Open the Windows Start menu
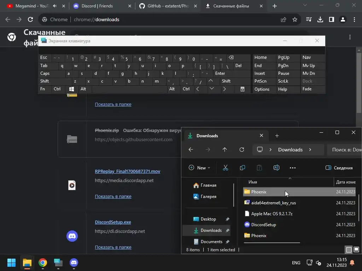 (11, 263)
